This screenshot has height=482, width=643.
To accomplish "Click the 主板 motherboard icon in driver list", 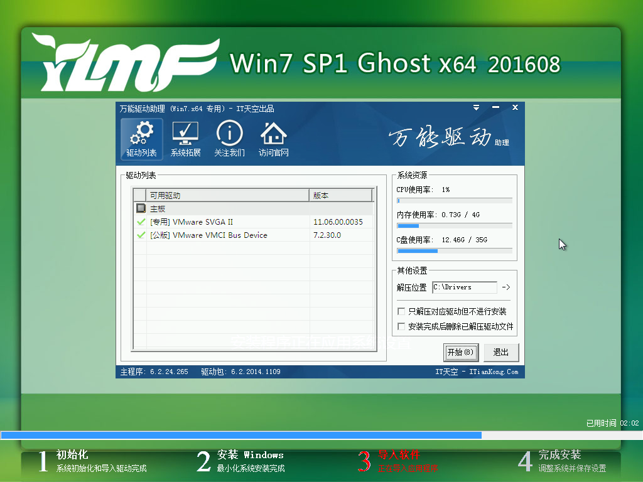I will pyautogui.click(x=141, y=208).
